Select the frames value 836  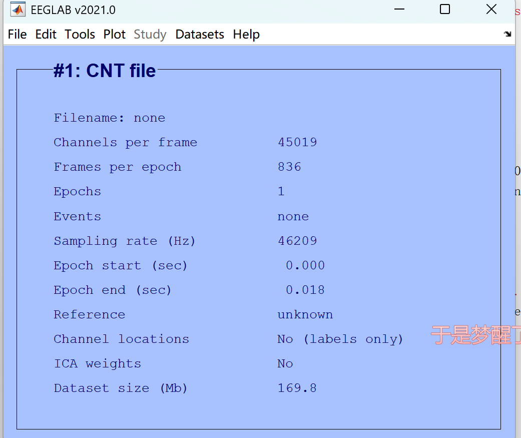[289, 167]
